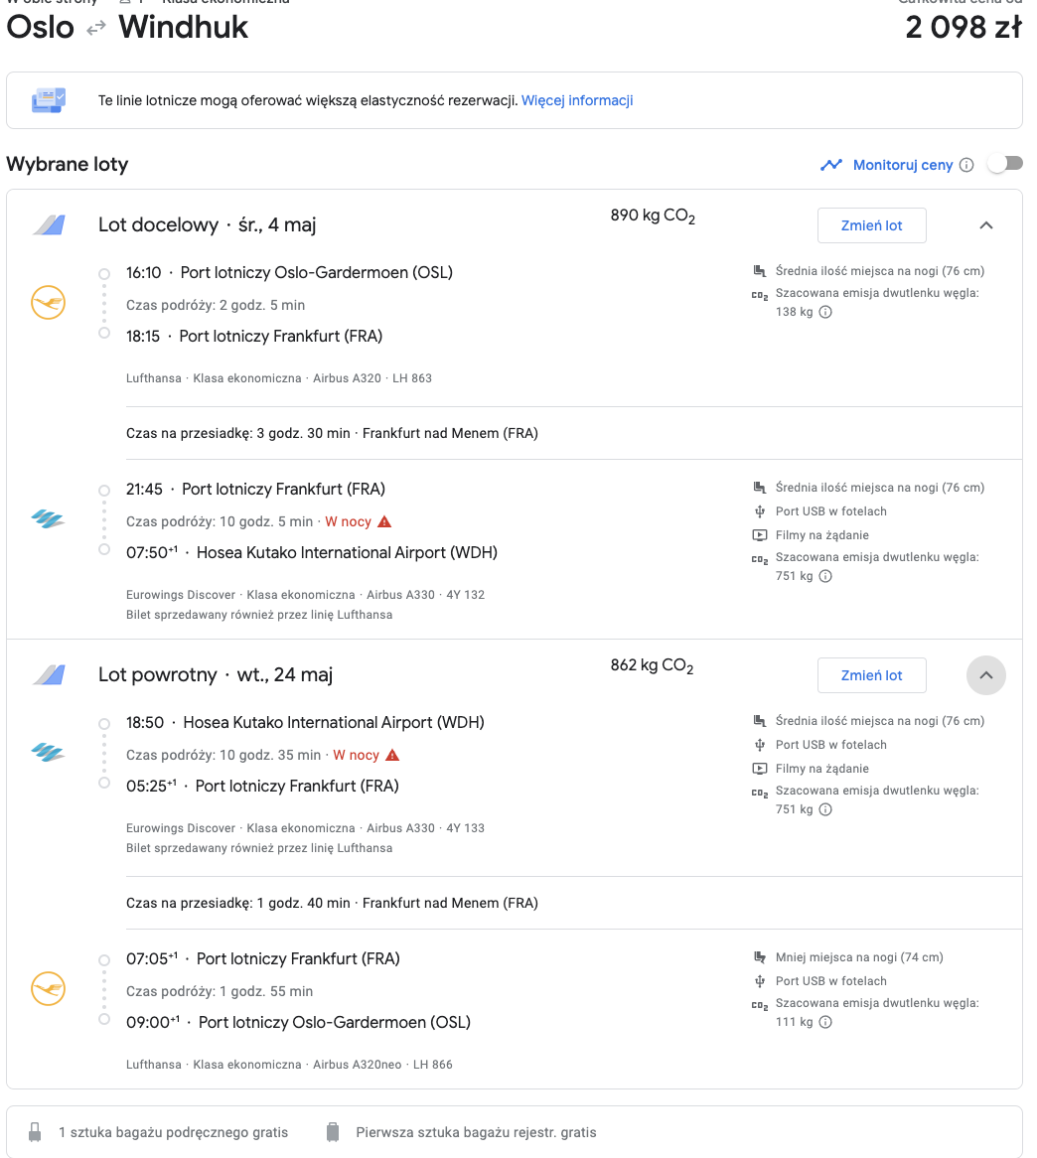The height and width of the screenshot is (1158, 1037).
Task: Click Zmień lot for return flight
Action: [x=871, y=675]
